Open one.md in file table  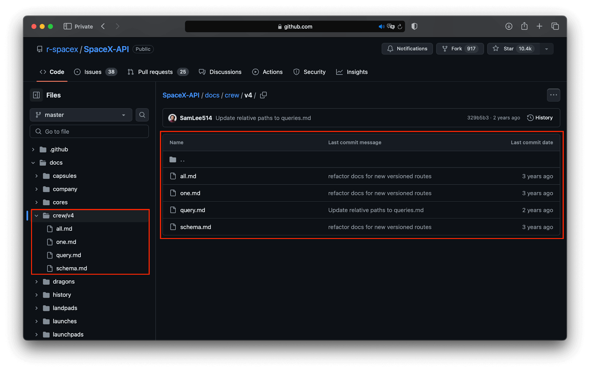190,193
